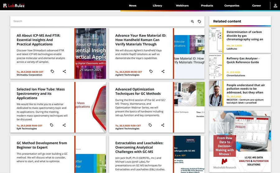
Task: Open the Mestrelab Research Mnova advertisement
Action: (x=240, y=141)
